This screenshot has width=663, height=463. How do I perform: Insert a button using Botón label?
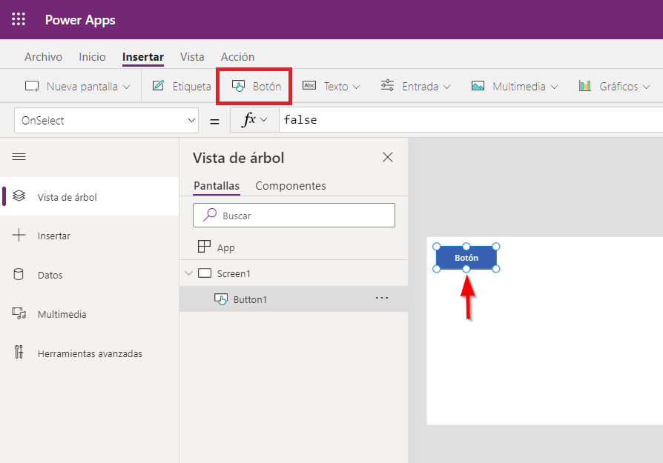[267, 87]
